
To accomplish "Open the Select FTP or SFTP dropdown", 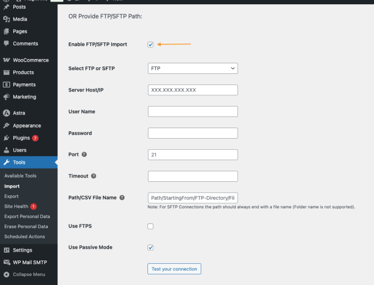I will pyautogui.click(x=193, y=69).
